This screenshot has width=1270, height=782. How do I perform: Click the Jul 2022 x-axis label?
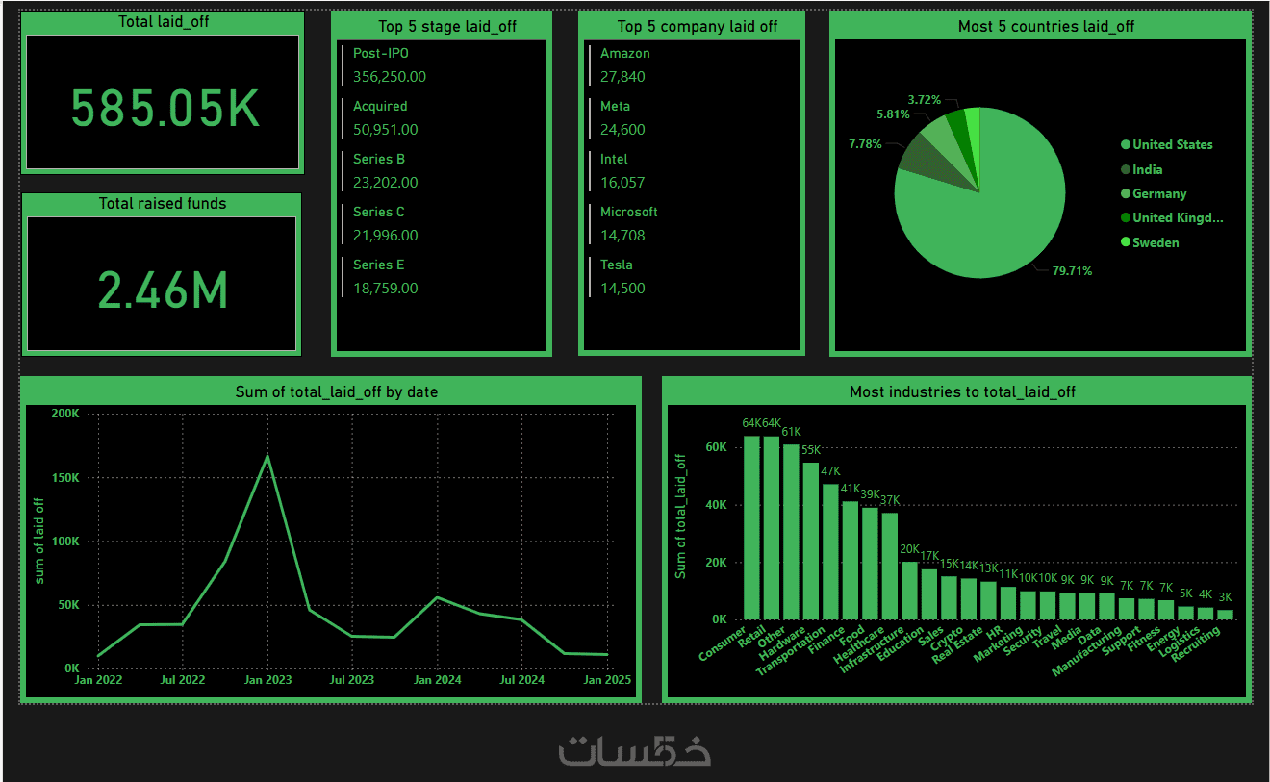coord(182,680)
